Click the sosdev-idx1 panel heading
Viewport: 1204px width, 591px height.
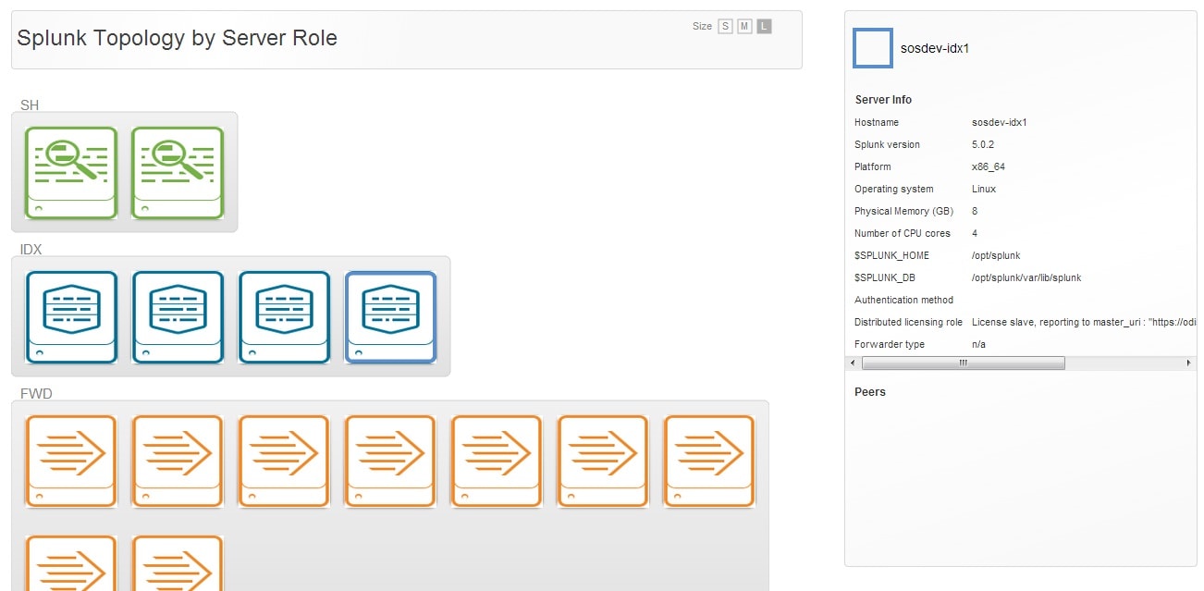click(935, 48)
